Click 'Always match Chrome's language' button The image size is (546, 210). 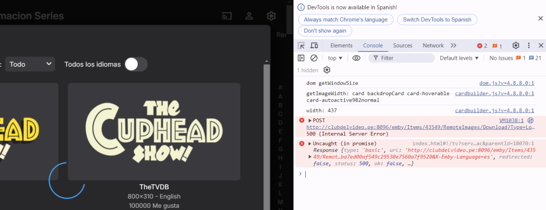click(346, 20)
